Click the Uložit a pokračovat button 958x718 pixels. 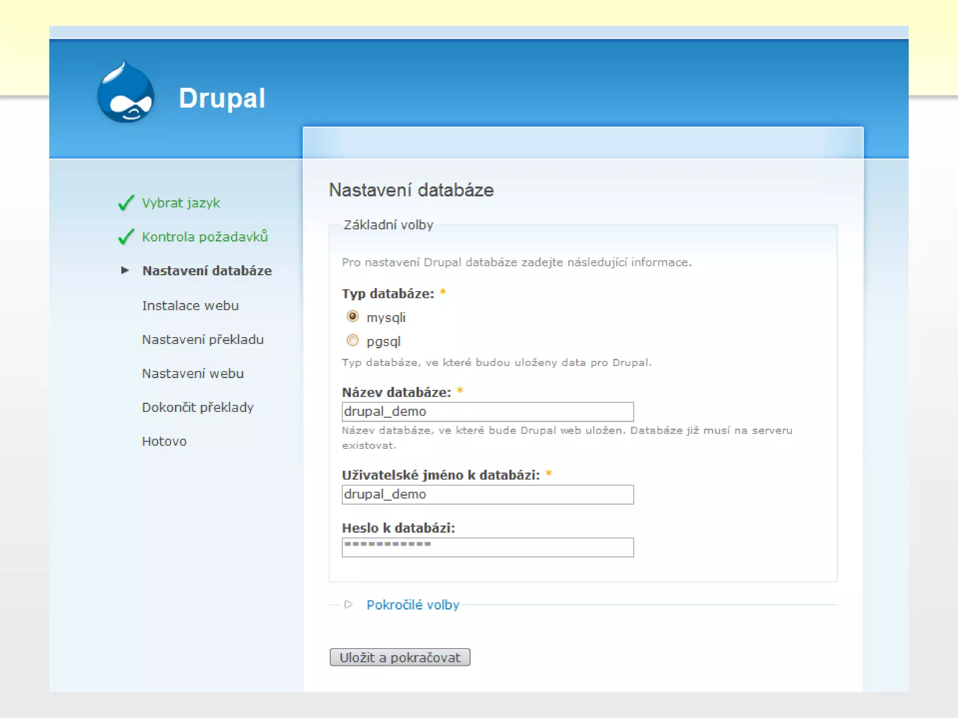pos(400,657)
